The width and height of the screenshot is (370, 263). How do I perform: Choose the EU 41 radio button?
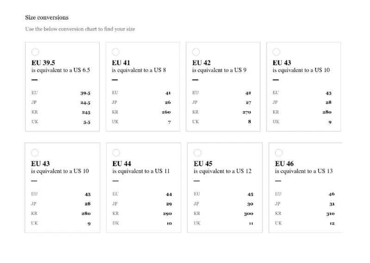(116, 52)
